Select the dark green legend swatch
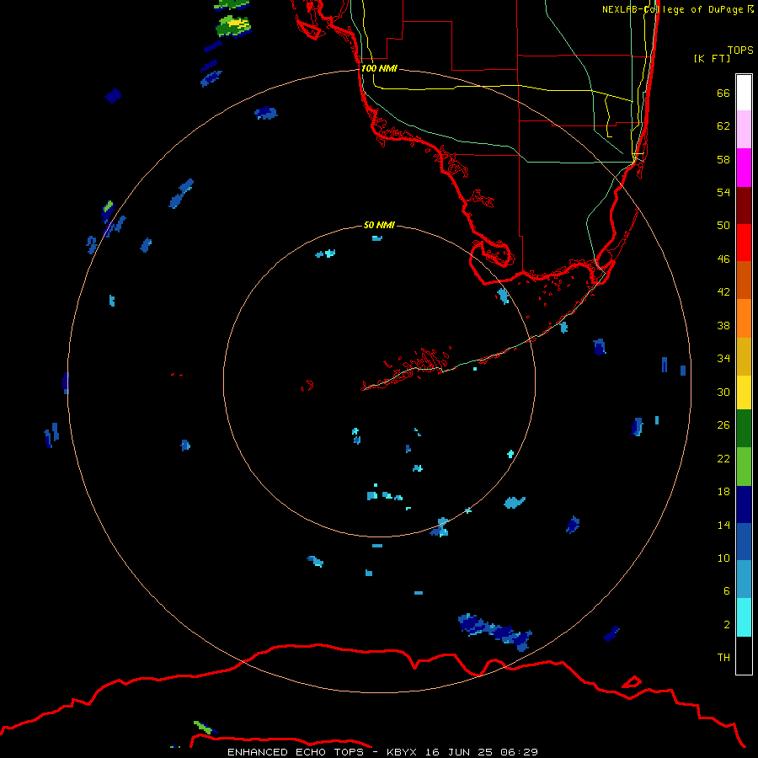Viewport: 758px width, 758px height. pyautogui.click(x=744, y=429)
